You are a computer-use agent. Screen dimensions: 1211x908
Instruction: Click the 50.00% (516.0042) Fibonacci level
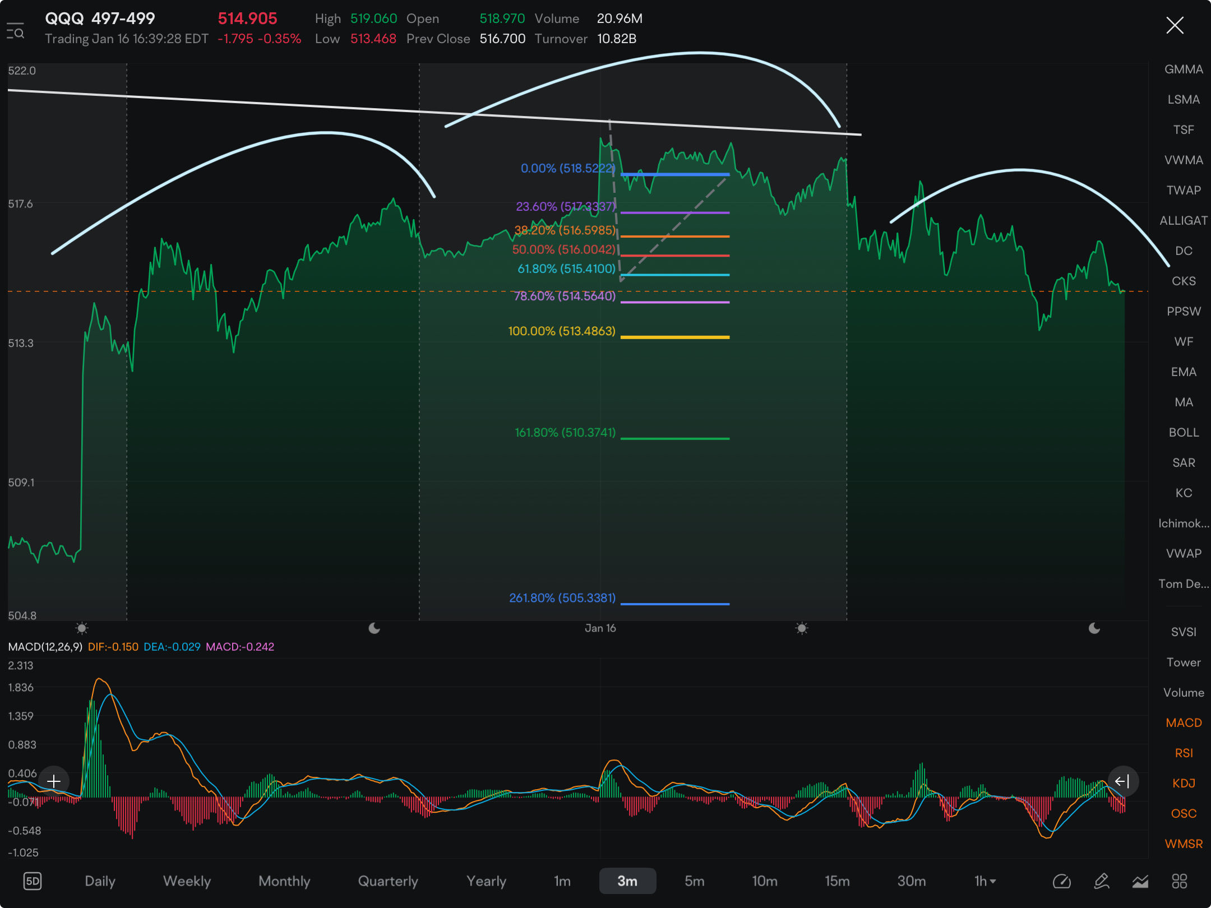click(x=563, y=249)
